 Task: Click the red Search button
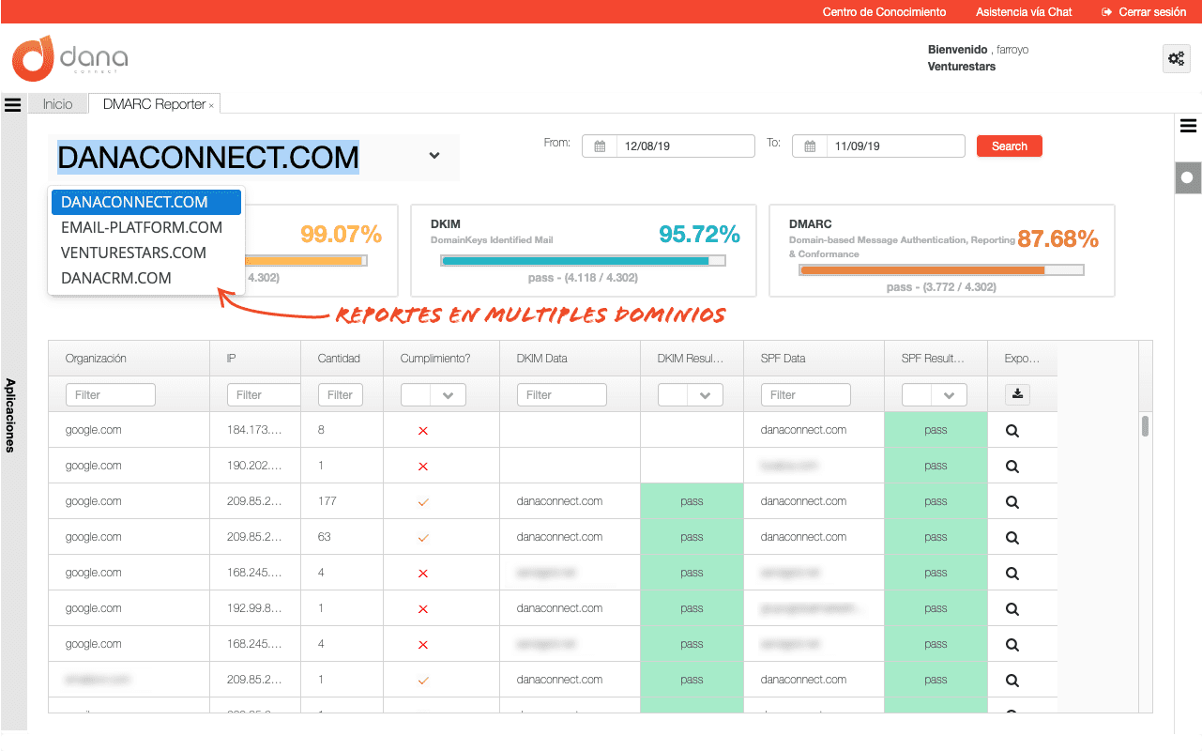point(1010,146)
